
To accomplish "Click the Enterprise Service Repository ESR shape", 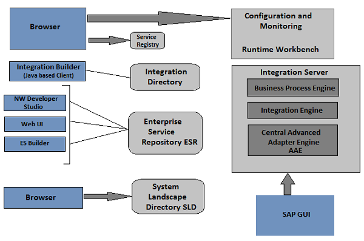I will tap(166, 133).
